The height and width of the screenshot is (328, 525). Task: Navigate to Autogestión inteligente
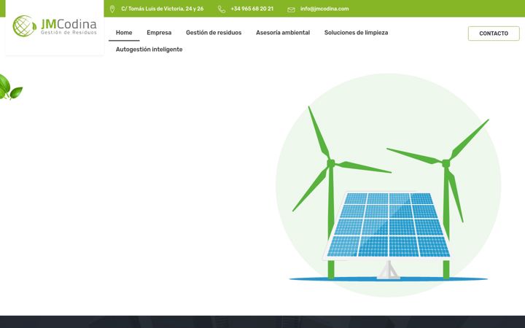pyautogui.click(x=149, y=50)
